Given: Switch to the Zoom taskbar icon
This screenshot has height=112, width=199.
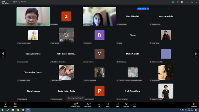Looking at the screenshot, I should click(28, 110).
